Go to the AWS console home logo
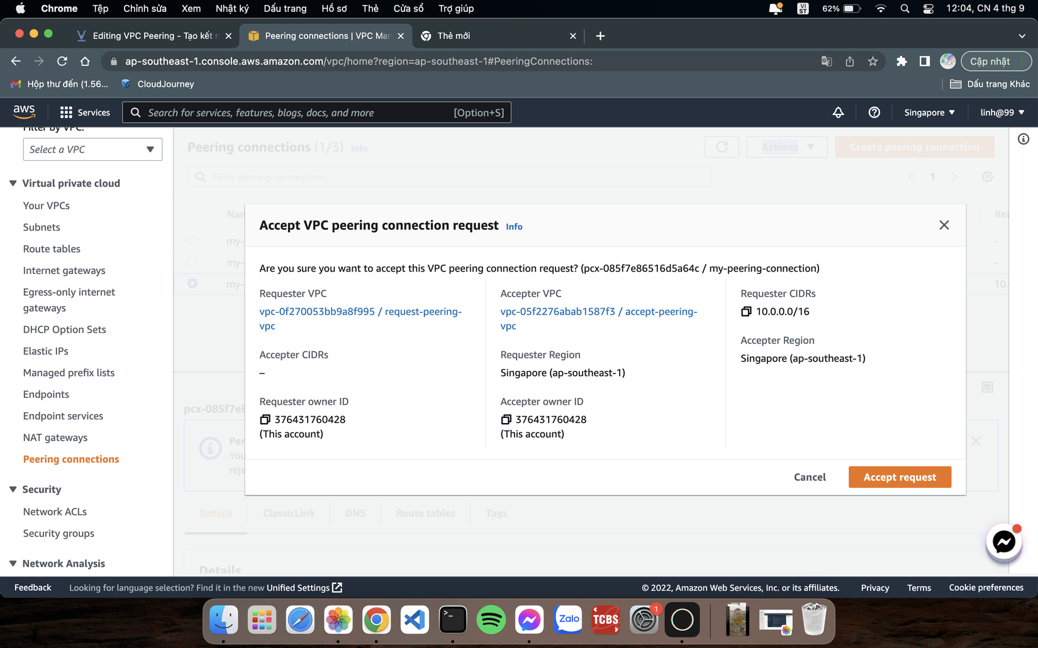1038x648 pixels. click(24, 112)
